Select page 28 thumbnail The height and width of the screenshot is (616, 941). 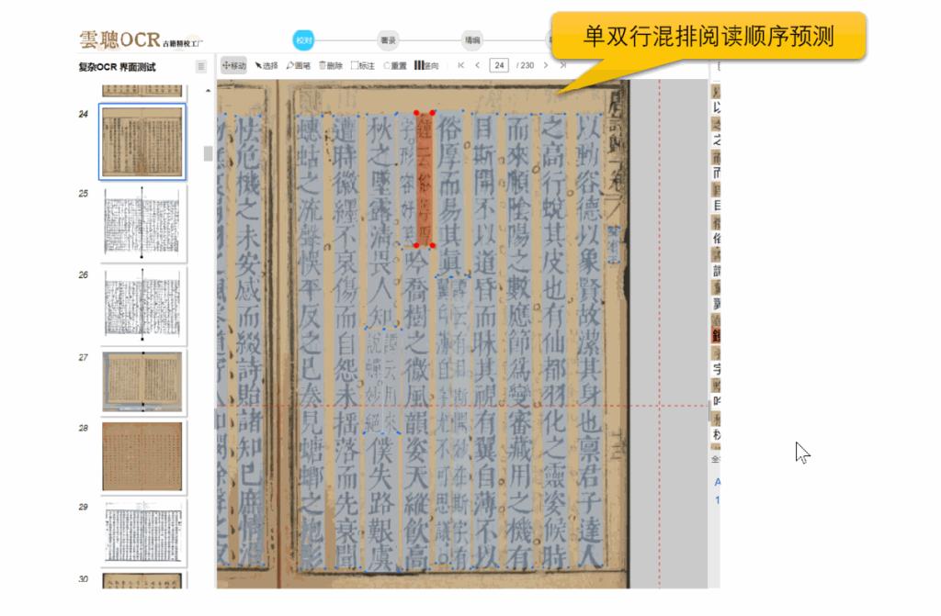pyautogui.click(x=142, y=456)
